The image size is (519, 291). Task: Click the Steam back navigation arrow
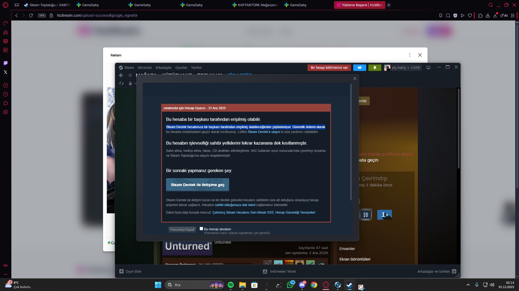click(x=121, y=75)
